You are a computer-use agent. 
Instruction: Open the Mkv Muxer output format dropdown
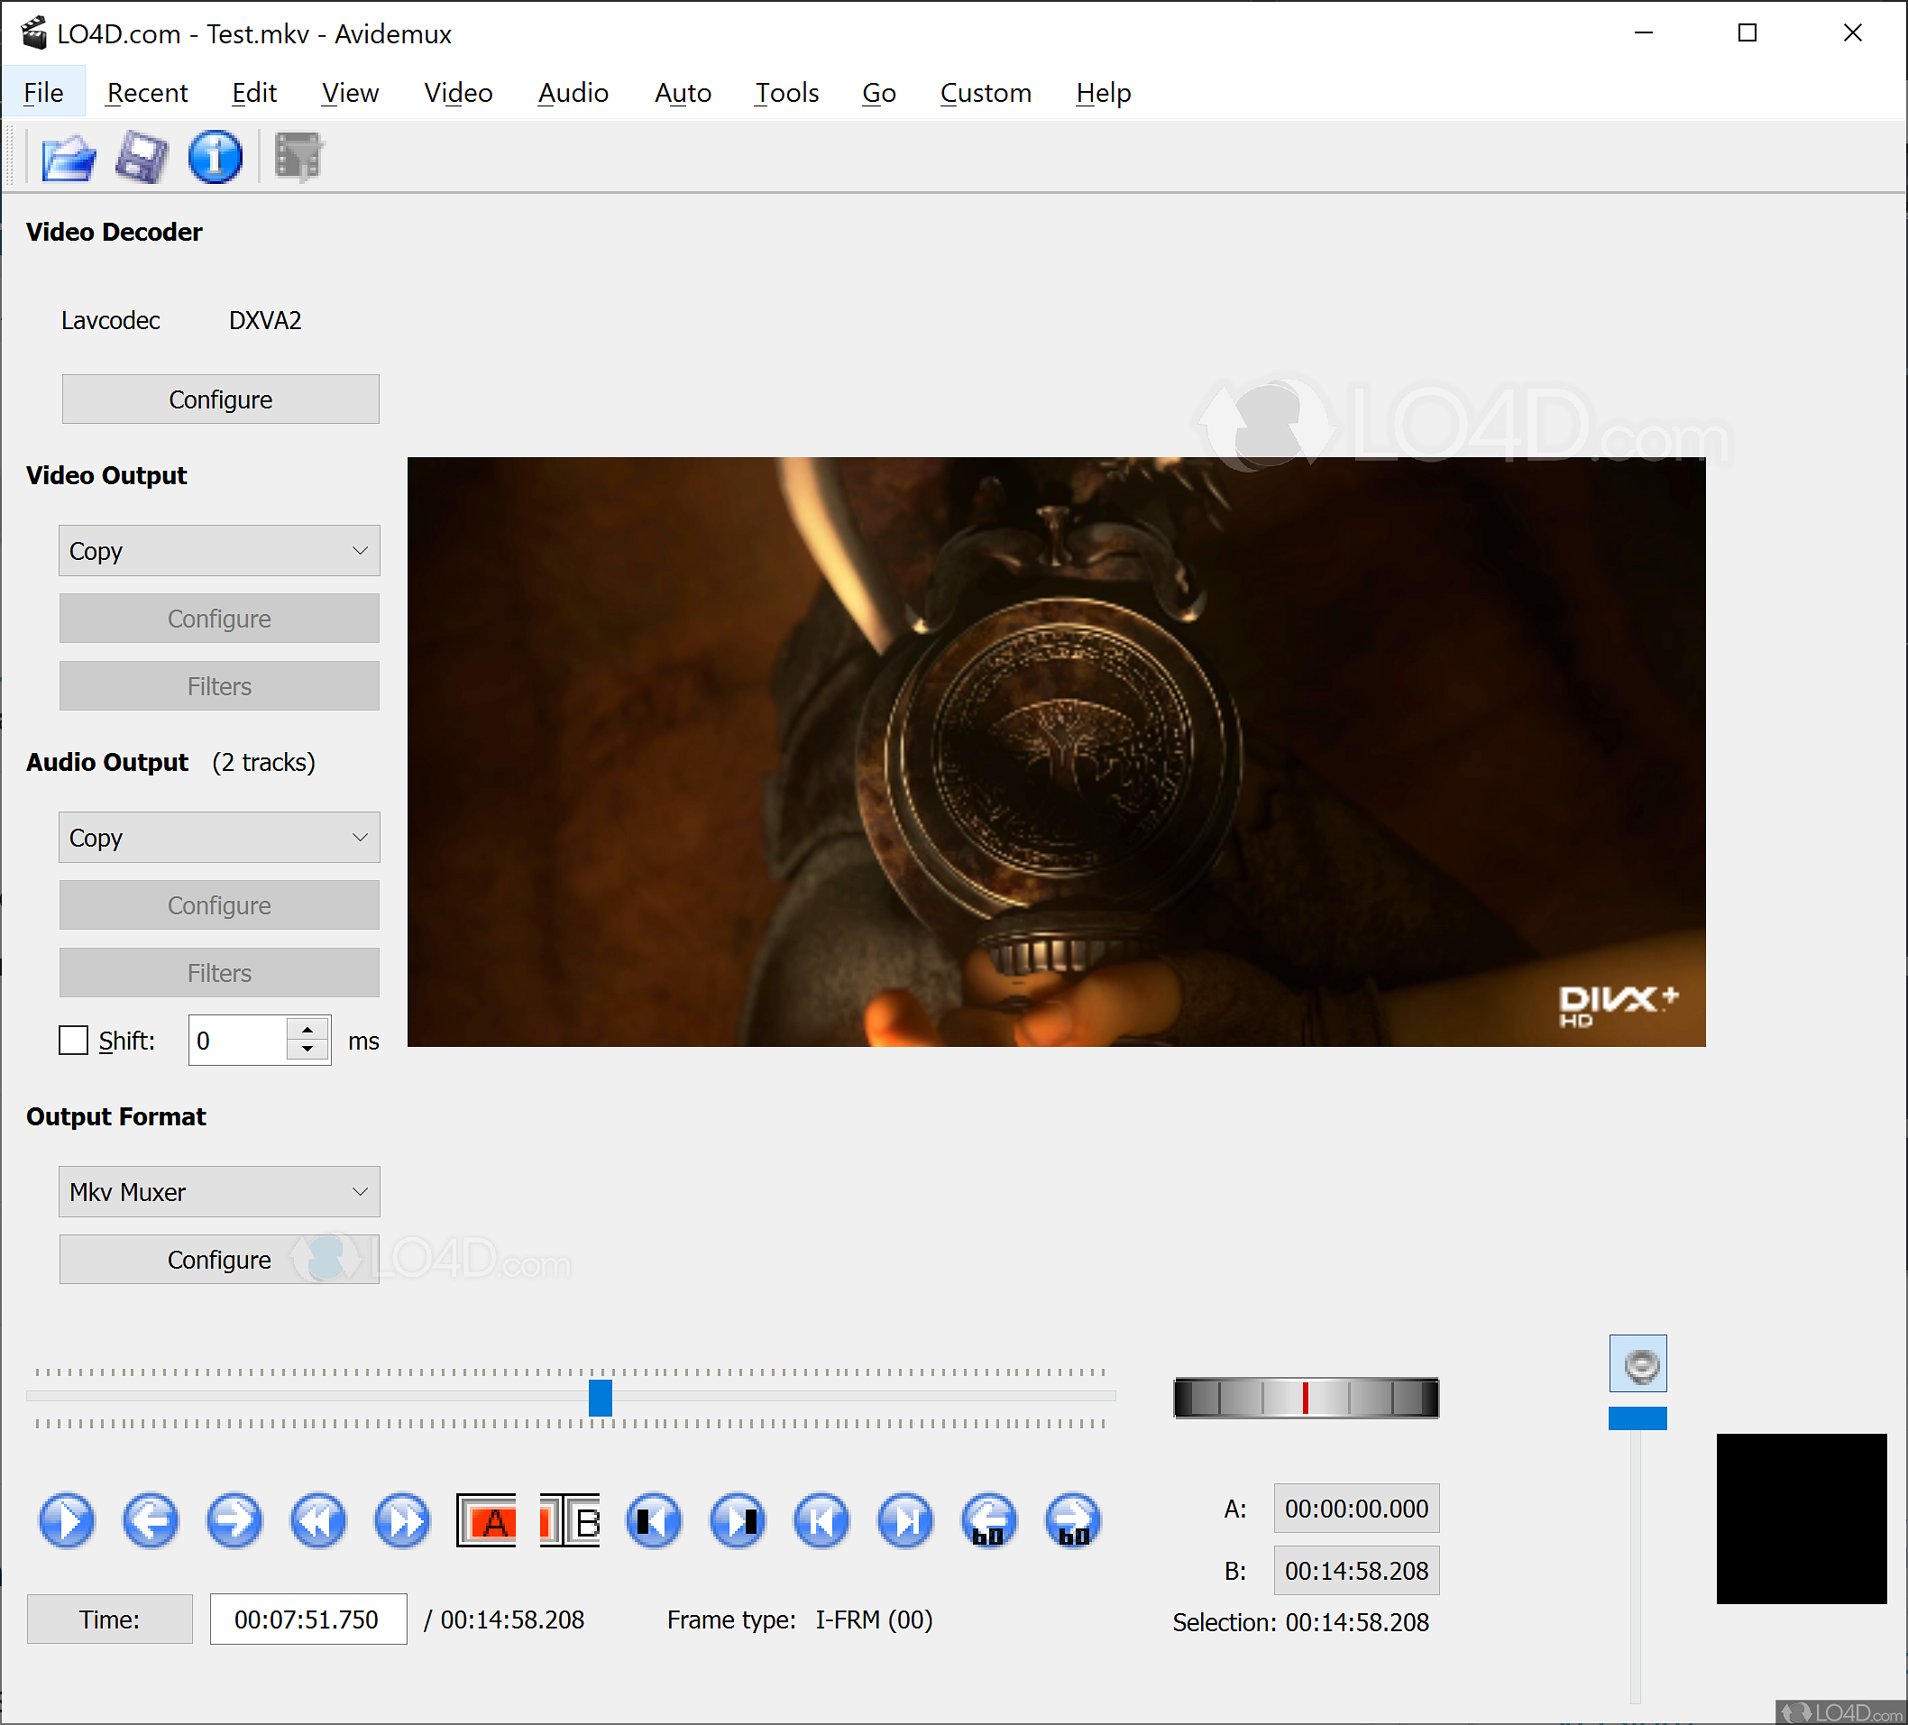pos(220,1191)
